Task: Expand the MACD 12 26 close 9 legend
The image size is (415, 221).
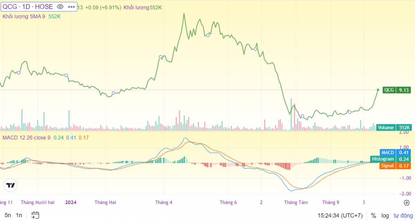Action: click(26, 138)
